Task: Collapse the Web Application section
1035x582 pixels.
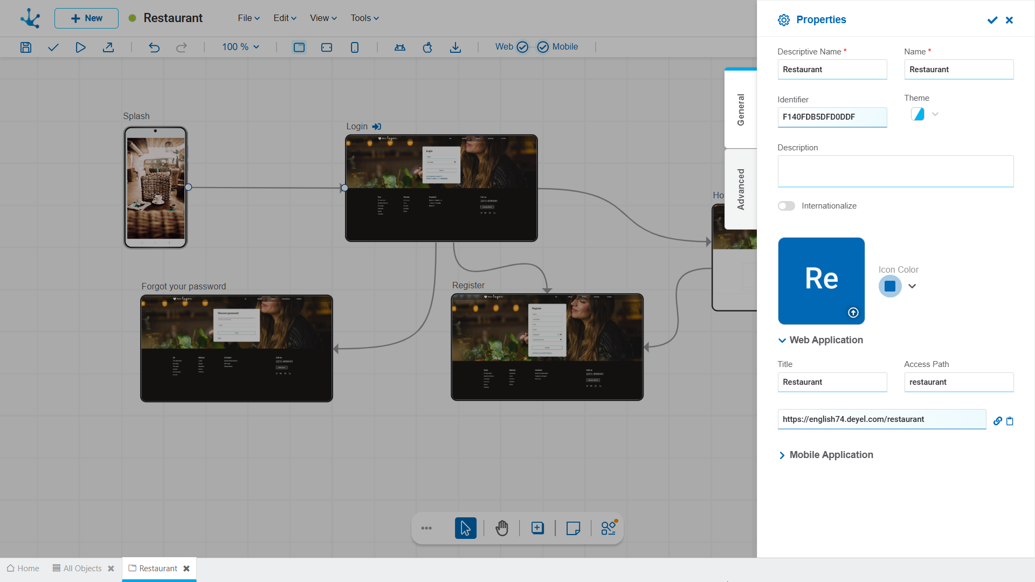Action: (x=782, y=340)
